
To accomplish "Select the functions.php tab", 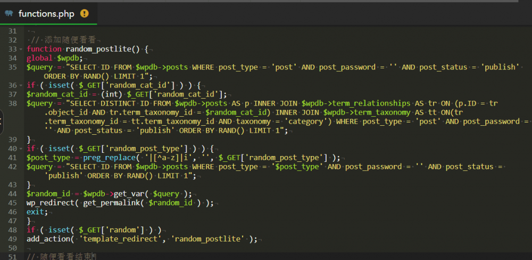I will pos(46,14).
